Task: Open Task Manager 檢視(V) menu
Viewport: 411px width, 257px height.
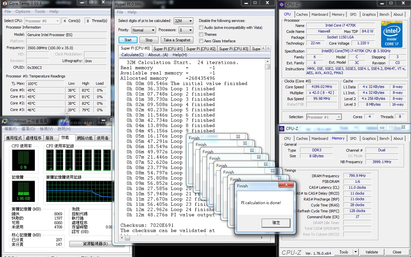Action: [x=46, y=129]
